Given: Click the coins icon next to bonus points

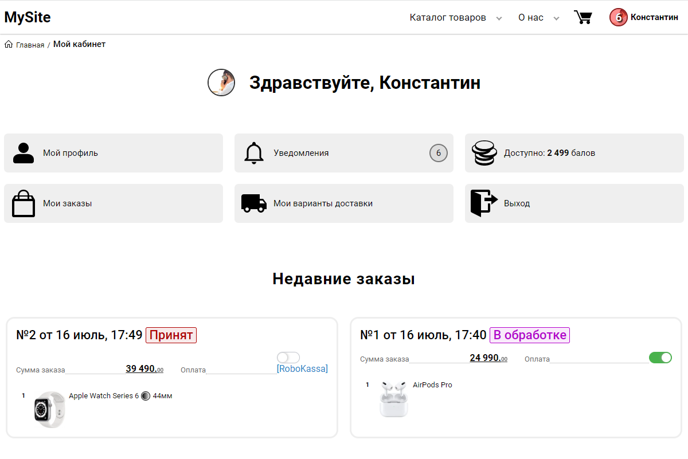Looking at the screenshot, I should (484, 152).
